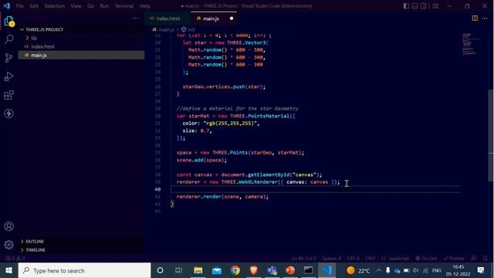Click the Windows Start button
Viewport: 494px width, 278px height.
pyautogui.click(x=8, y=270)
